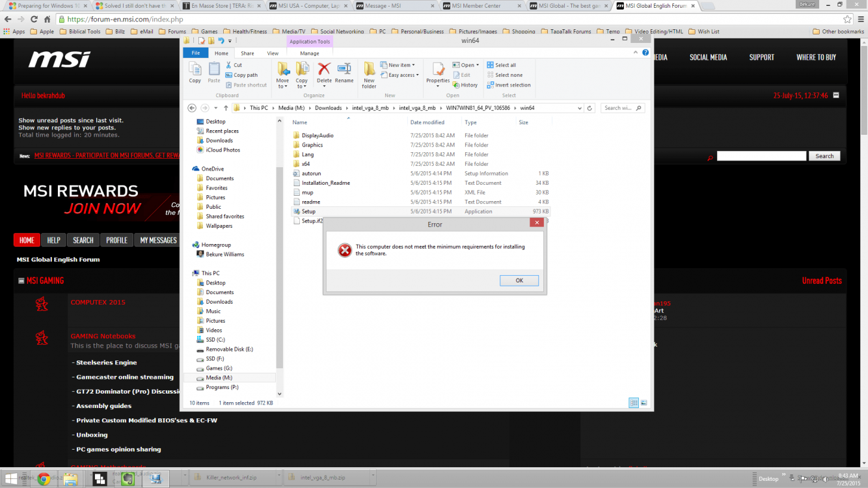The image size is (868, 488).
Task: Click the Rename icon in ribbon
Action: point(344,68)
